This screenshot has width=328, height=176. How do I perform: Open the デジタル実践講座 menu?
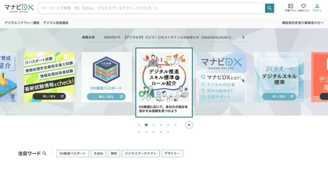(56, 23)
